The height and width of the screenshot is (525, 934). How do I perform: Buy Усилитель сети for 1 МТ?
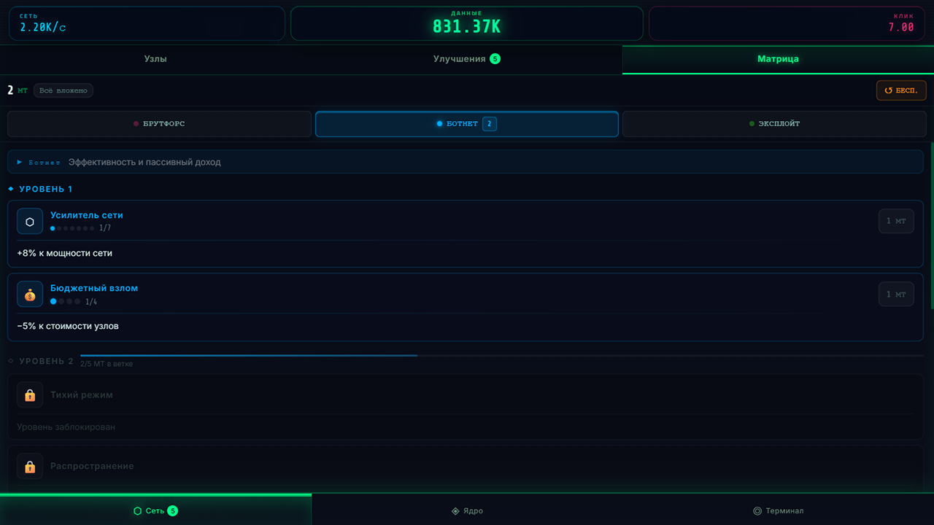(x=896, y=221)
